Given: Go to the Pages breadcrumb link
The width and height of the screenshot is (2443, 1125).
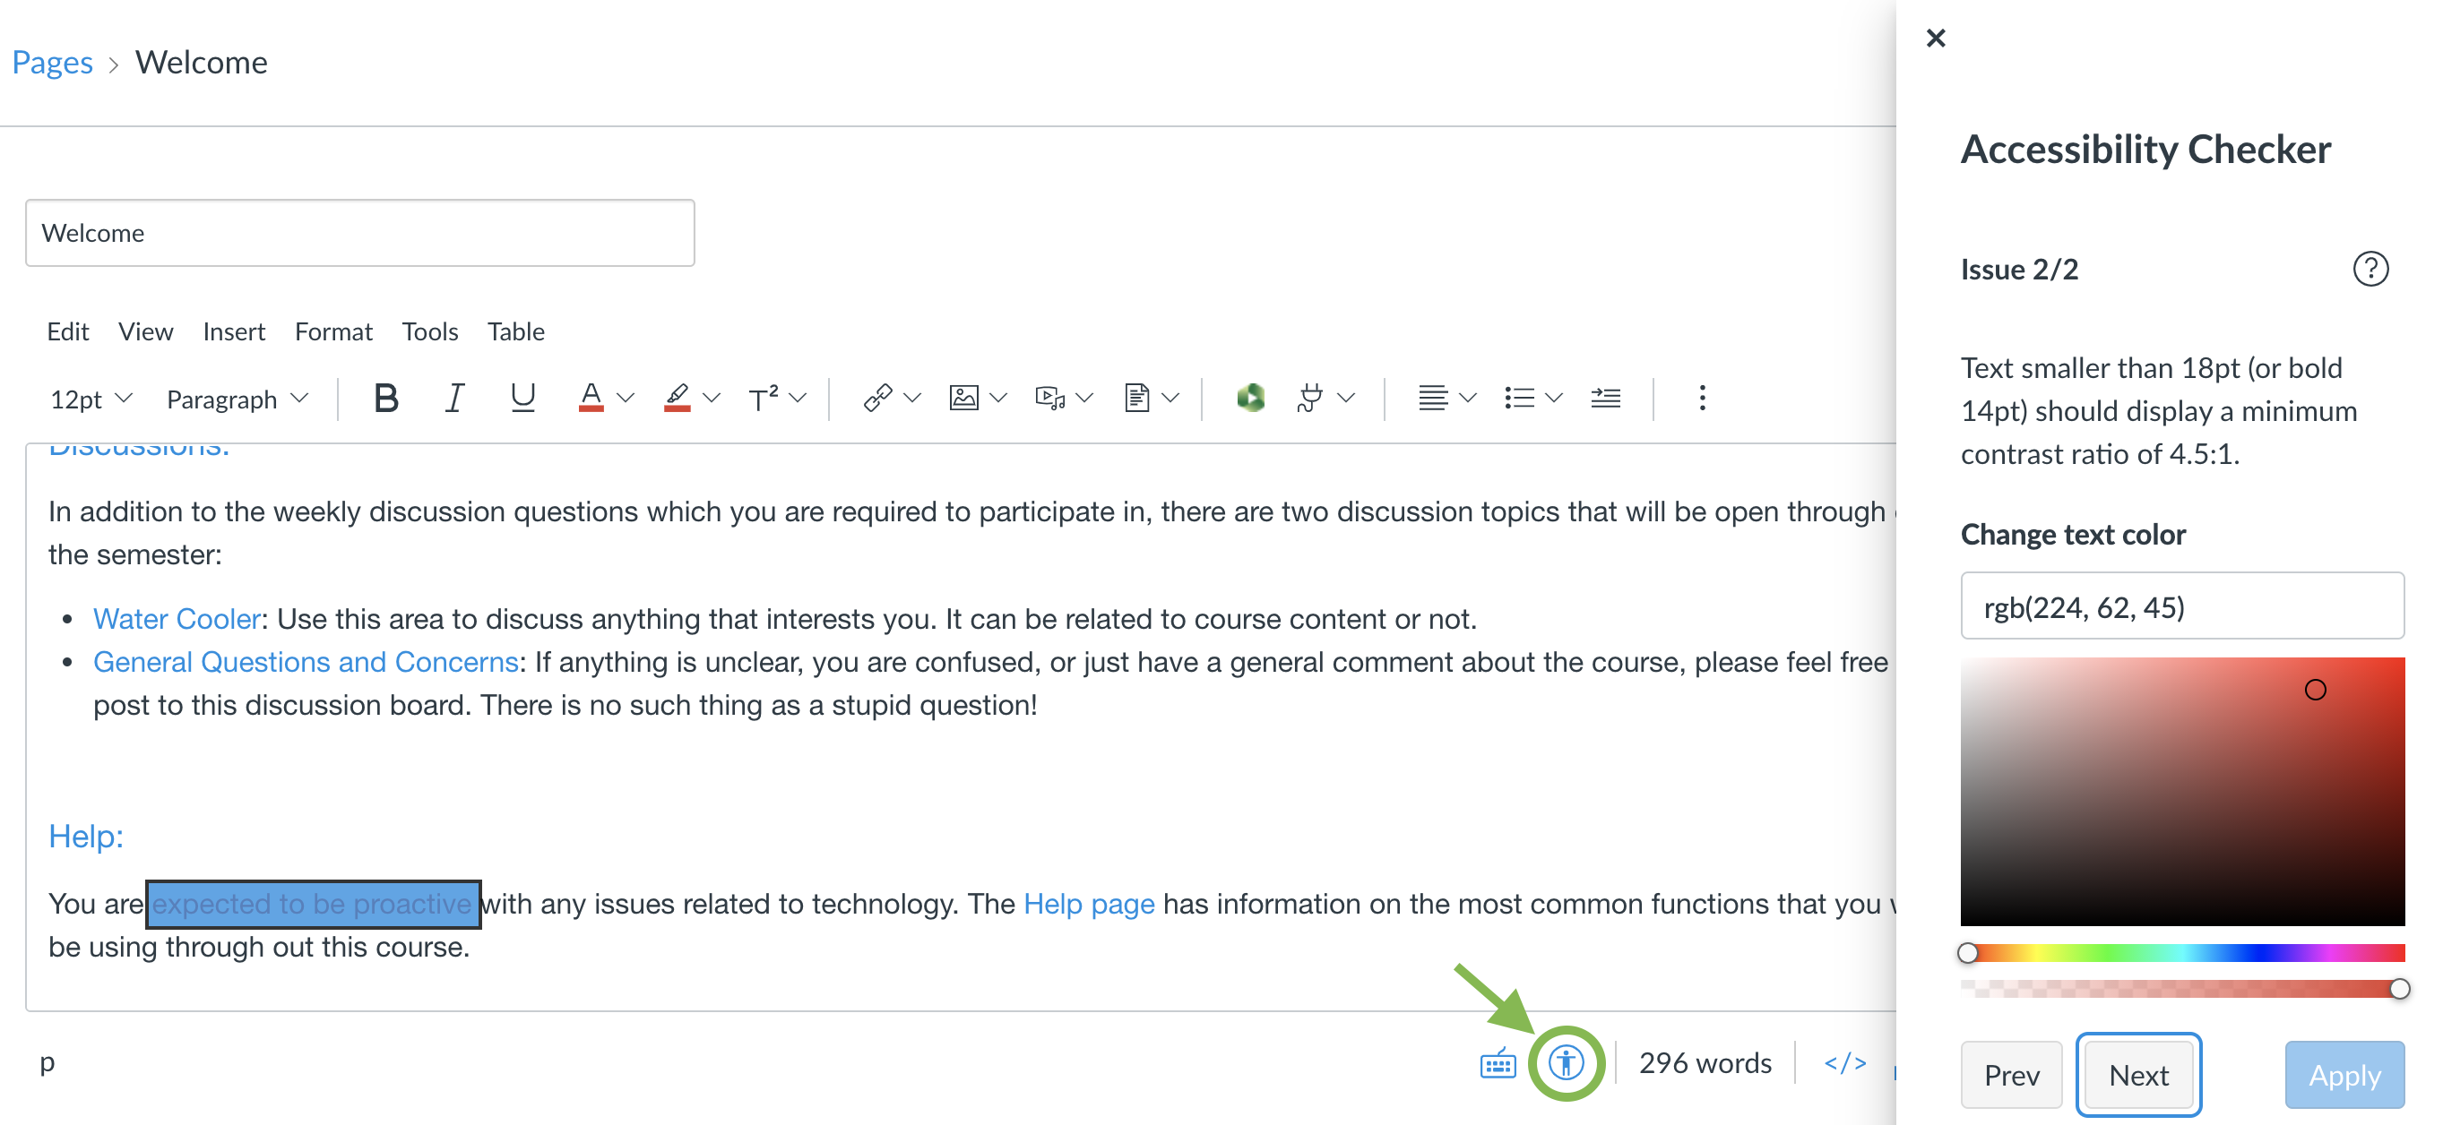Looking at the screenshot, I should coord(52,63).
